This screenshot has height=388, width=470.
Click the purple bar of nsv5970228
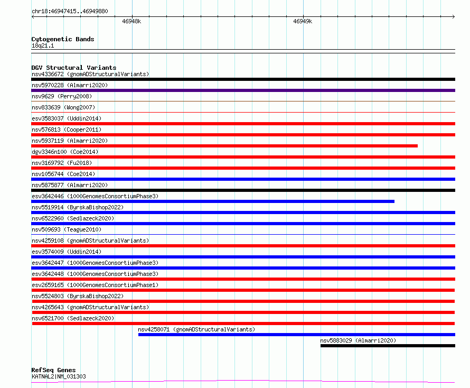243,90
